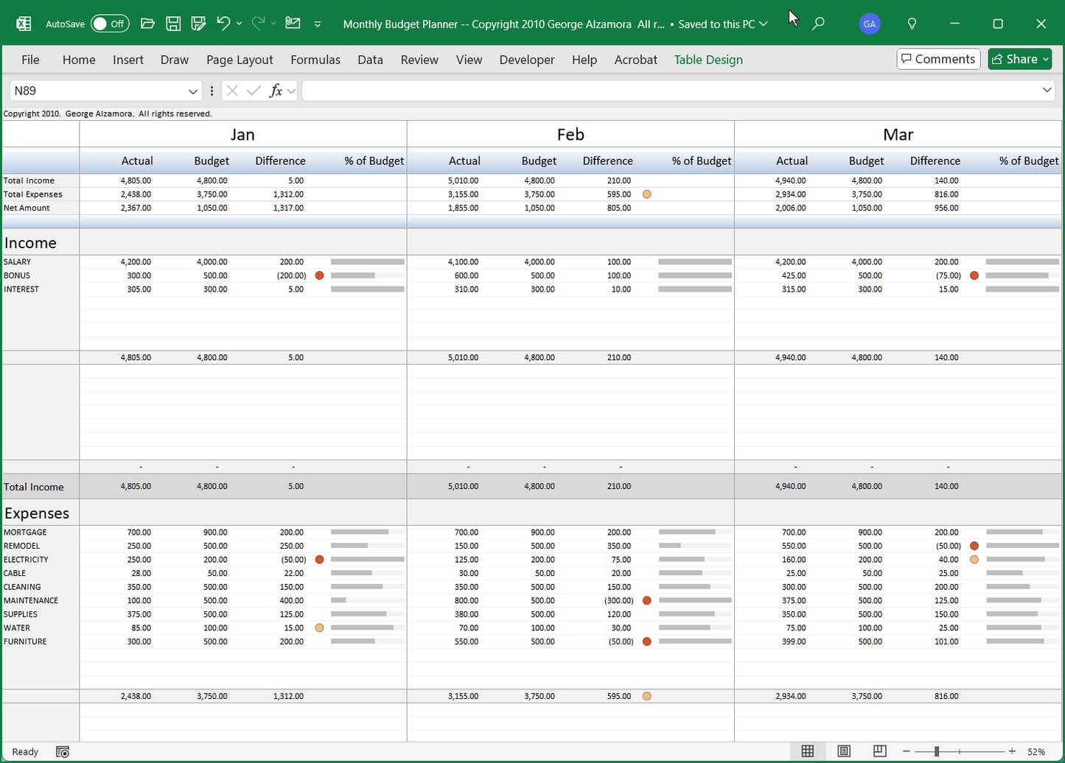The height and width of the screenshot is (763, 1065).
Task: Save the workbook via the Save icon
Action: click(x=173, y=23)
